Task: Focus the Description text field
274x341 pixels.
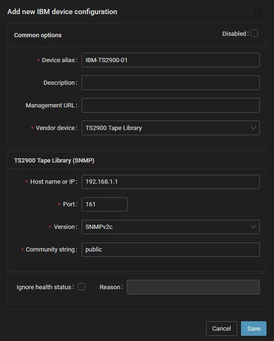Action: pyautogui.click(x=171, y=82)
